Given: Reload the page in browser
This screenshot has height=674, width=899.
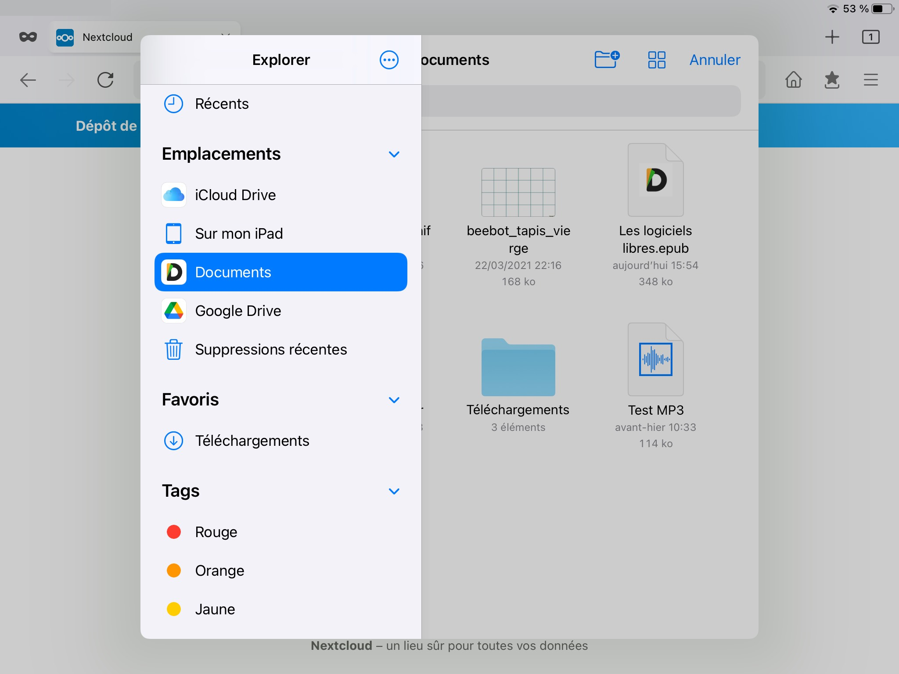Looking at the screenshot, I should click(x=105, y=80).
